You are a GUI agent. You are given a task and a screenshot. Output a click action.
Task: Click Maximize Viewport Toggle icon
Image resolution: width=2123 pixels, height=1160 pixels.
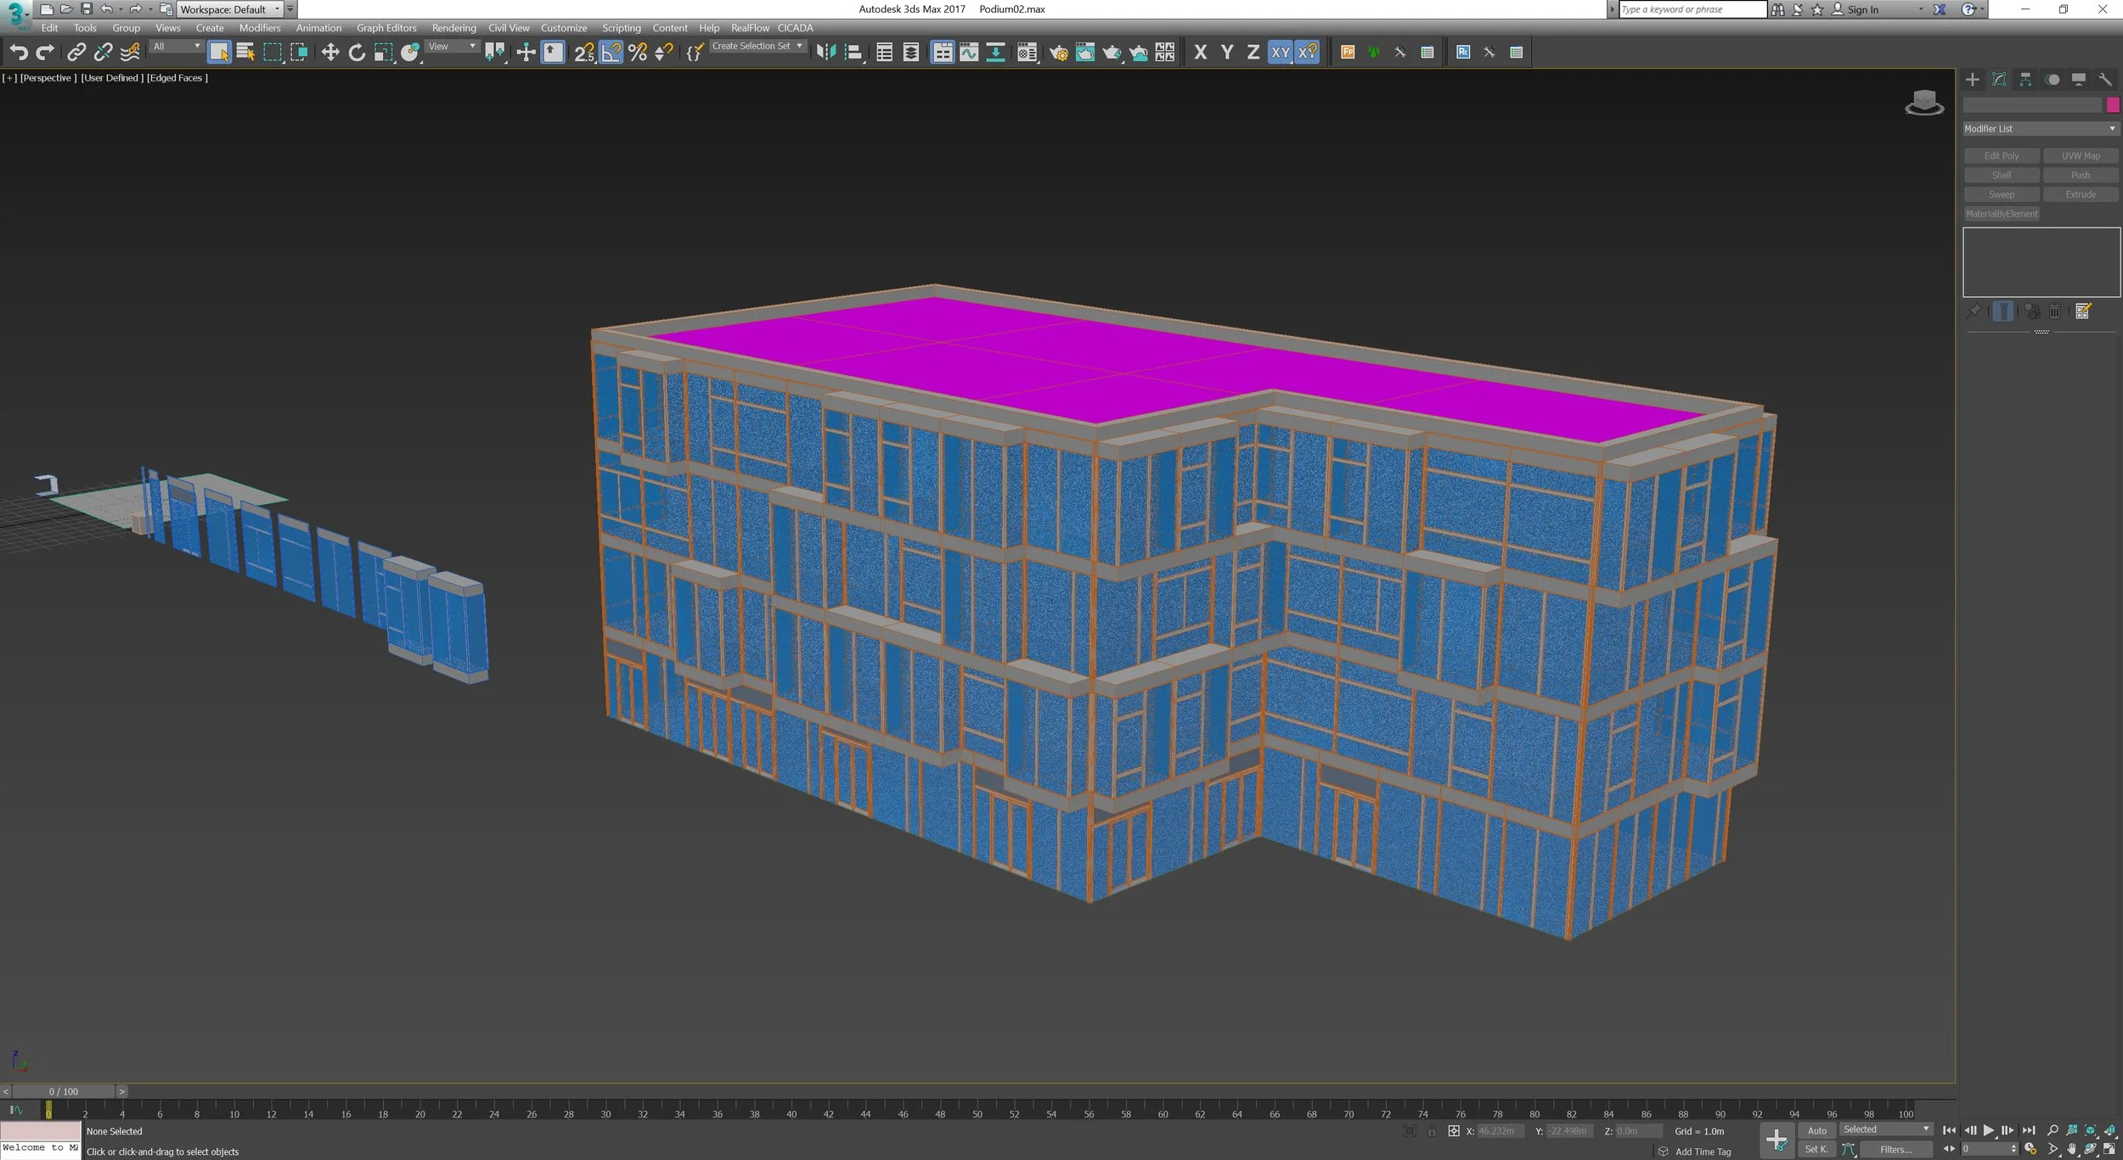click(2109, 1149)
